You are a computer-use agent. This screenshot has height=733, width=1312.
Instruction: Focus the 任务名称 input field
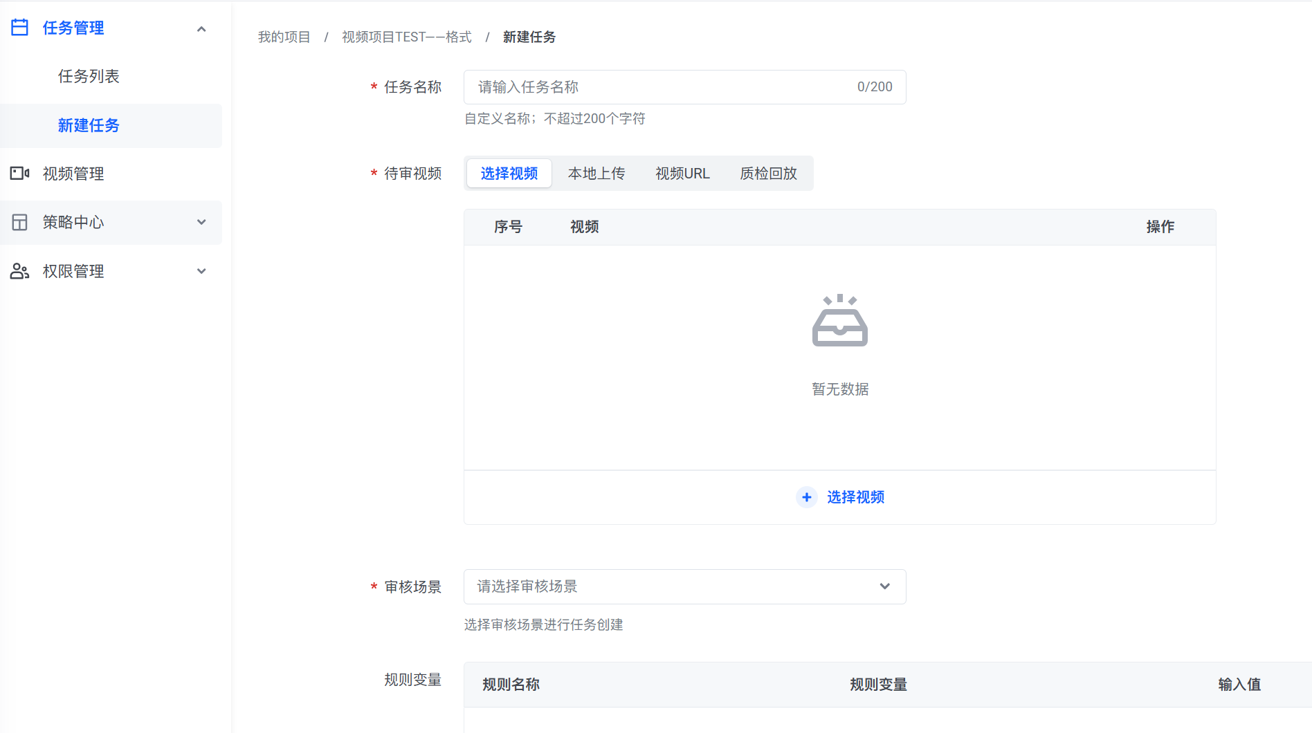coord(685,87)
